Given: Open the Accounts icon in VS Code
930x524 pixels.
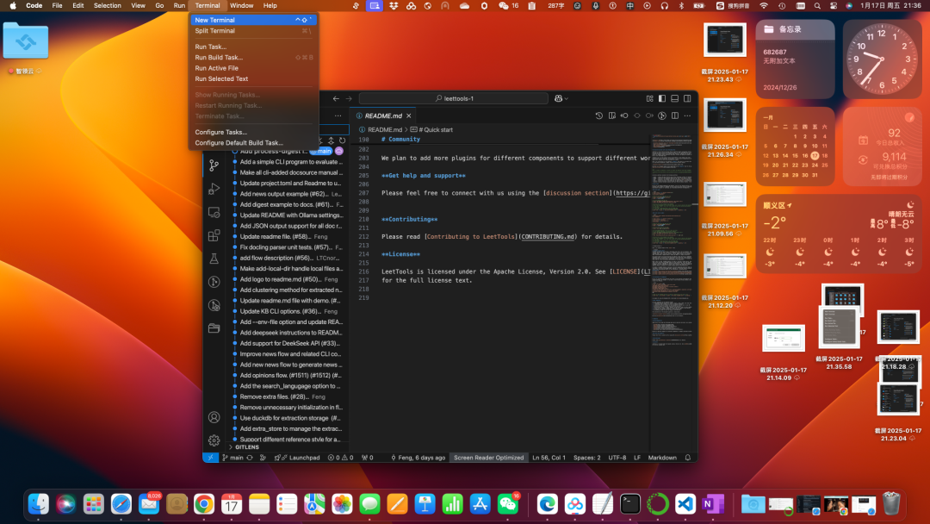Looking at the screenshot, I should (x=214, y=417).
